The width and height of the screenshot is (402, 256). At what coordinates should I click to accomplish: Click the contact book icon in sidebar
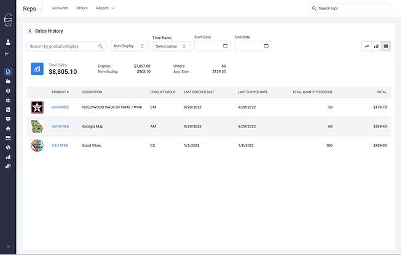tap(8, 110)
